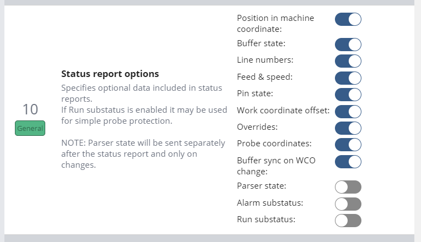Turn on the Alarm substatus switch
Viewport: 421px width, 242px height.
(348, 204)
